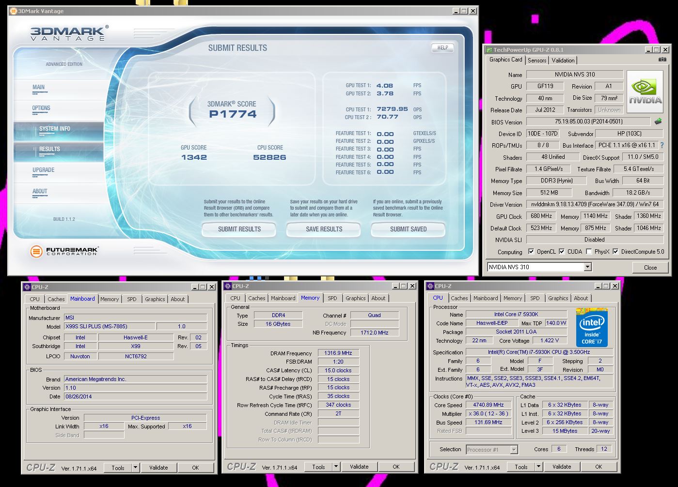The image size is (678, 487).
Task: Click the 3DMark Vantage window title icon
Action: pos(14,11)
